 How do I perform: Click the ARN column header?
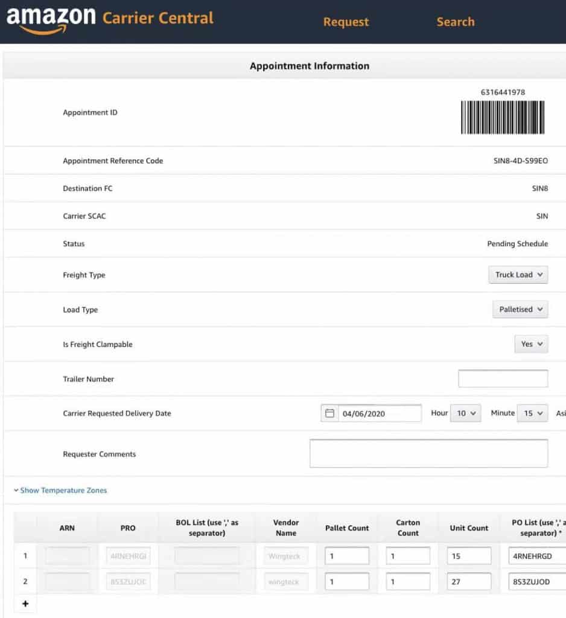tap(67, 527)
